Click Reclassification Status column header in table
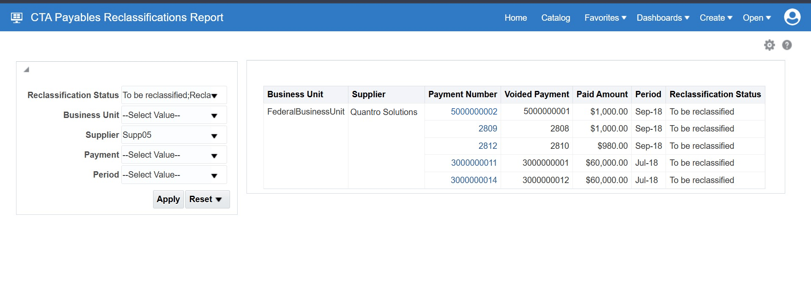The height and width of the screenshot is (293, 811). (715, 95)
